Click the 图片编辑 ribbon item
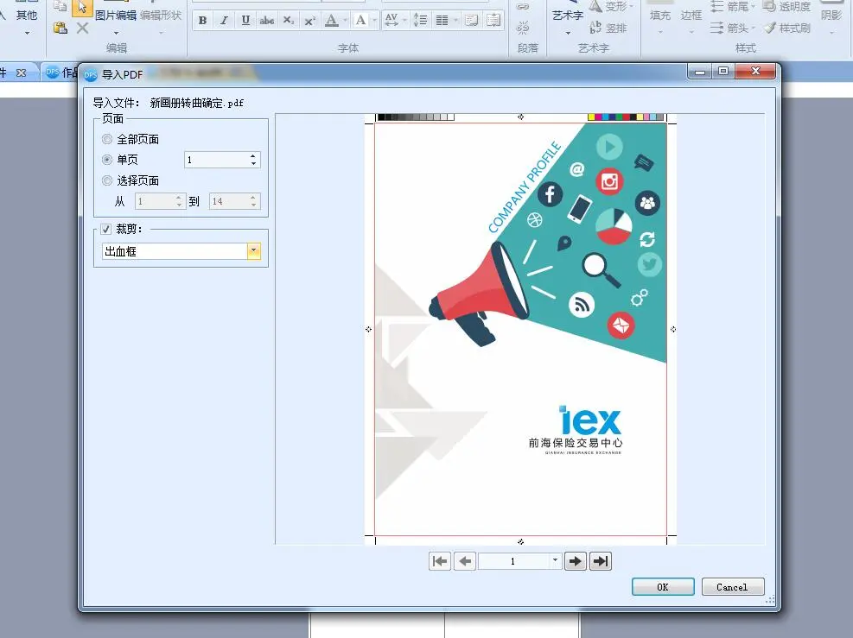The height and width of the screenshot is (638, 853). [115, 16]
